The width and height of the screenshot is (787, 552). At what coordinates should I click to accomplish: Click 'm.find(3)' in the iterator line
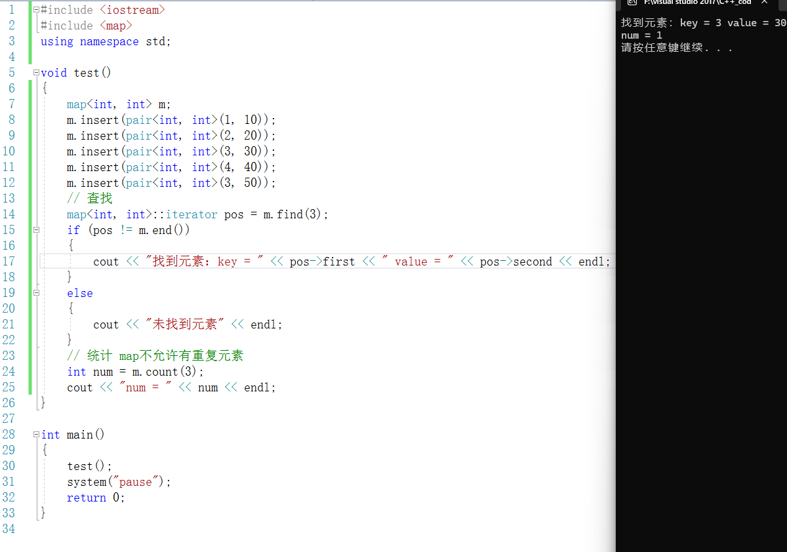point(294,214)
